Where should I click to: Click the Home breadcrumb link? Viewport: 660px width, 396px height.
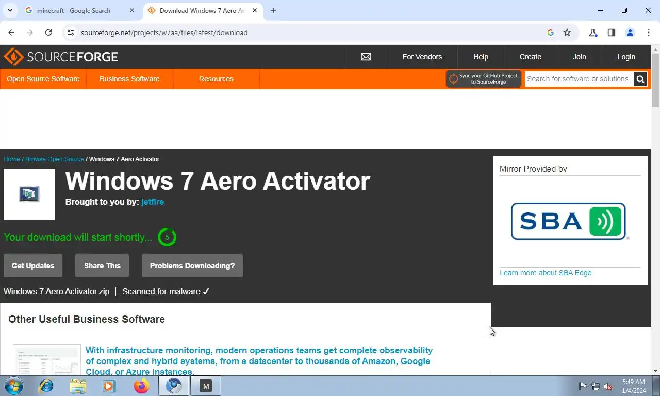tap(12, 159)
